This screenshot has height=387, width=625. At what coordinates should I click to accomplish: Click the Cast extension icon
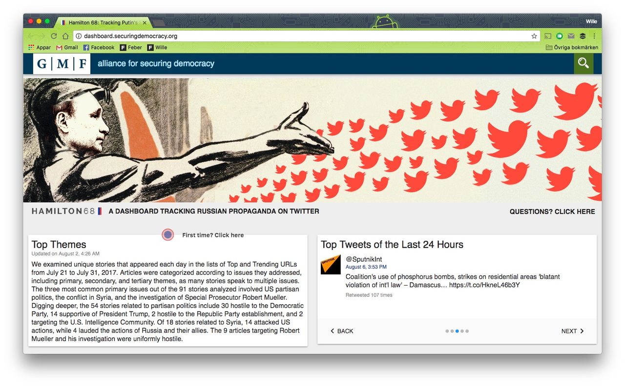tap(548, 36)
